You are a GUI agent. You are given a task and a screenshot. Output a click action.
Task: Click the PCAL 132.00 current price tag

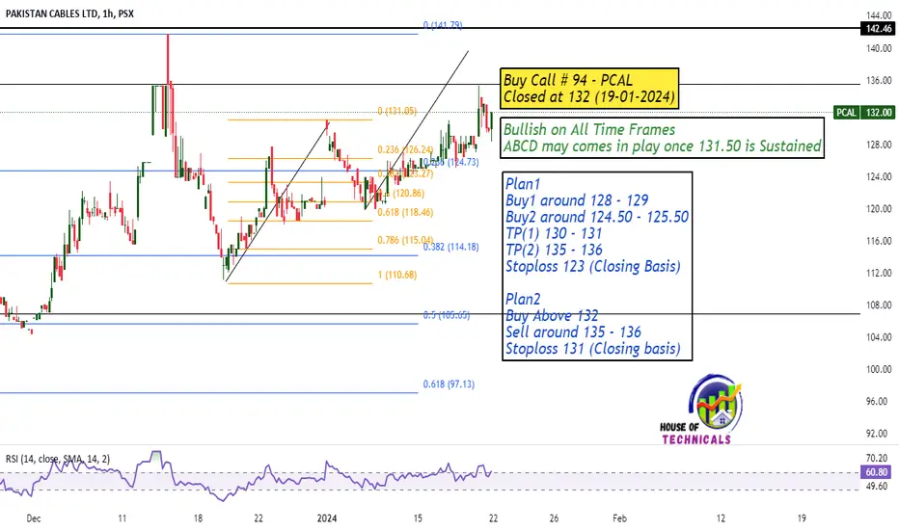point(863,113)
